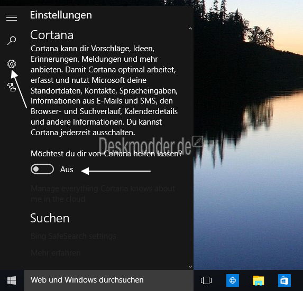The width and height of the screenshot is (303, 291).
Task: Open the Windows Start button
Action: (12, 280)
